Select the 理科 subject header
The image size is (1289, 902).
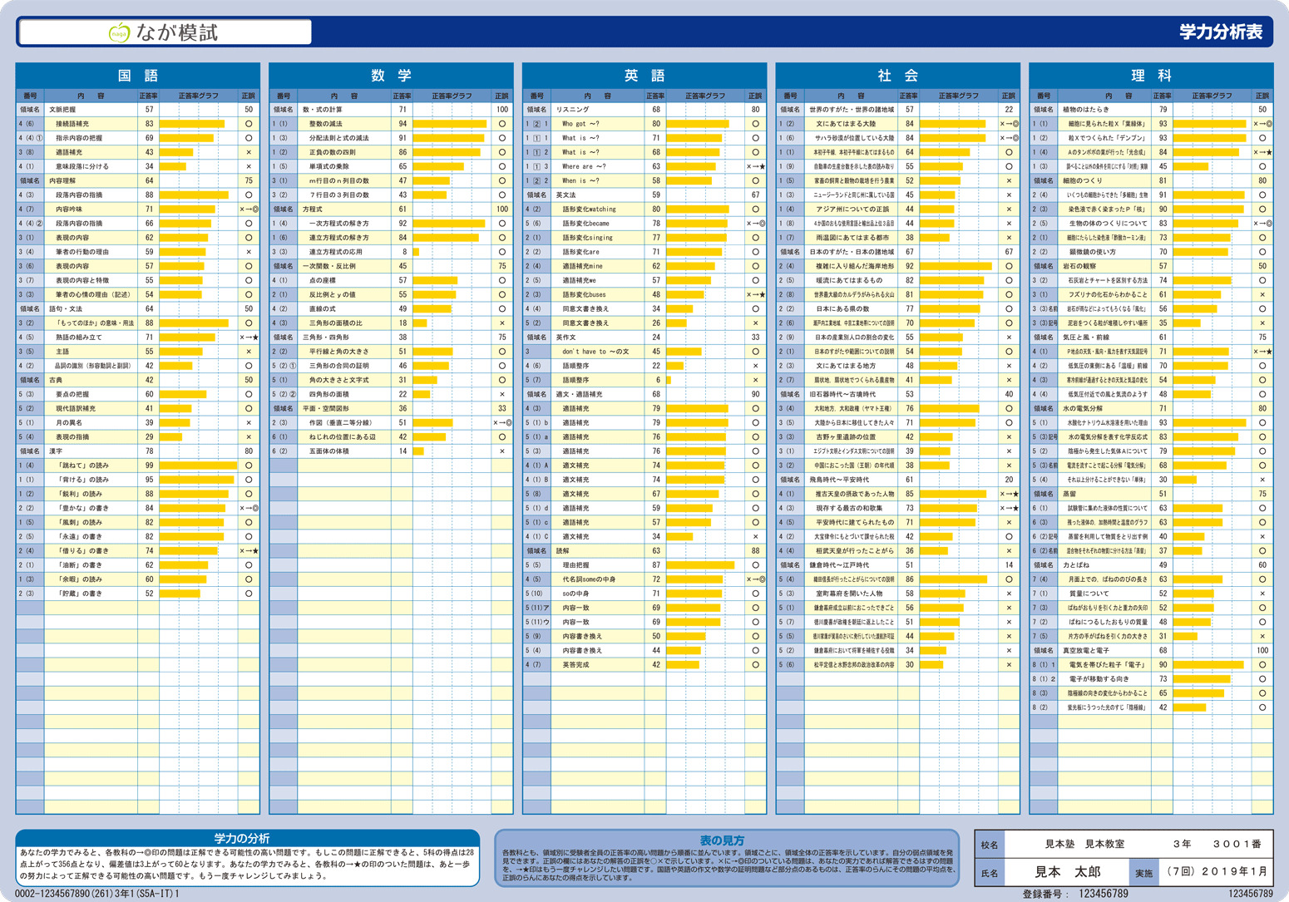[x=1151, y=76]
